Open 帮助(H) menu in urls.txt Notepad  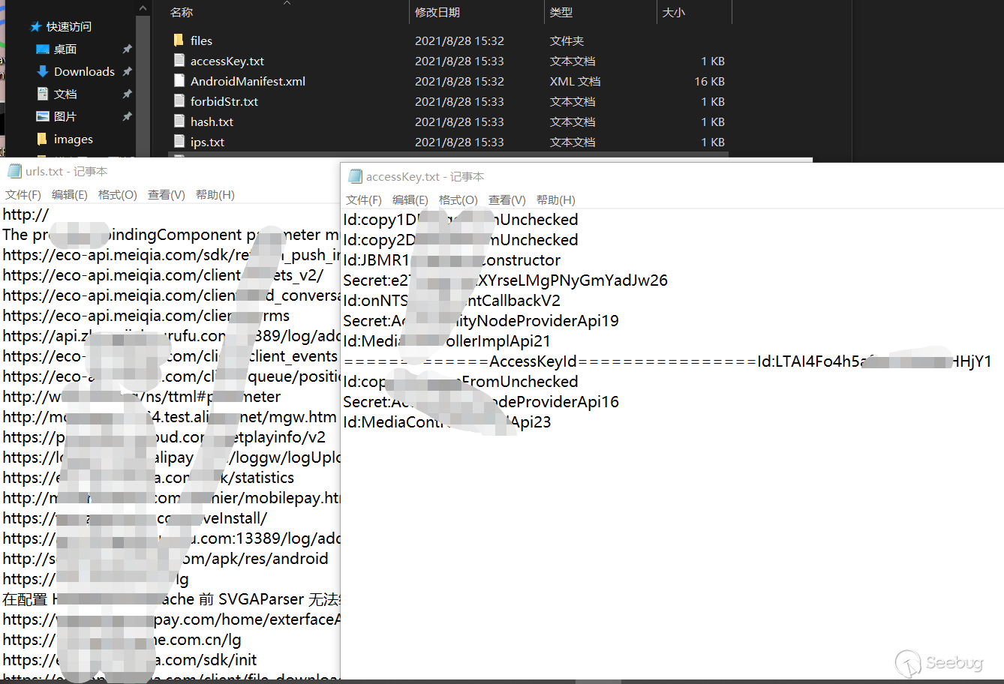click(215, 195)
